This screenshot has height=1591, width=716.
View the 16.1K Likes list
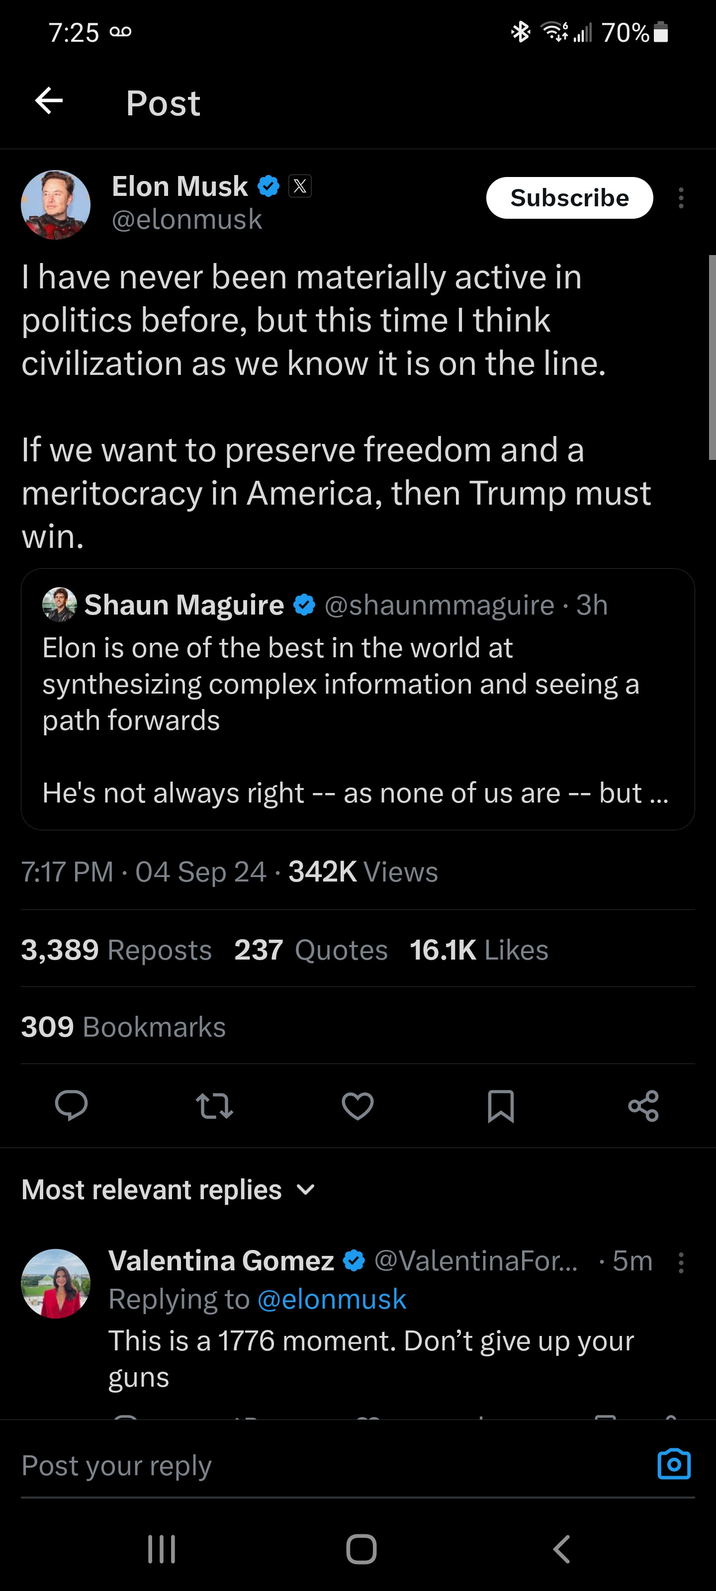click(x=479, y=950)
